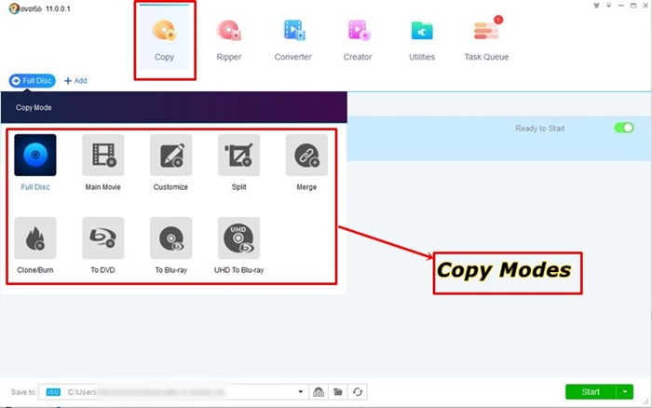Screen dimensions: 652x408
Task: Close the DVDFab window
Action: point(645,6)
